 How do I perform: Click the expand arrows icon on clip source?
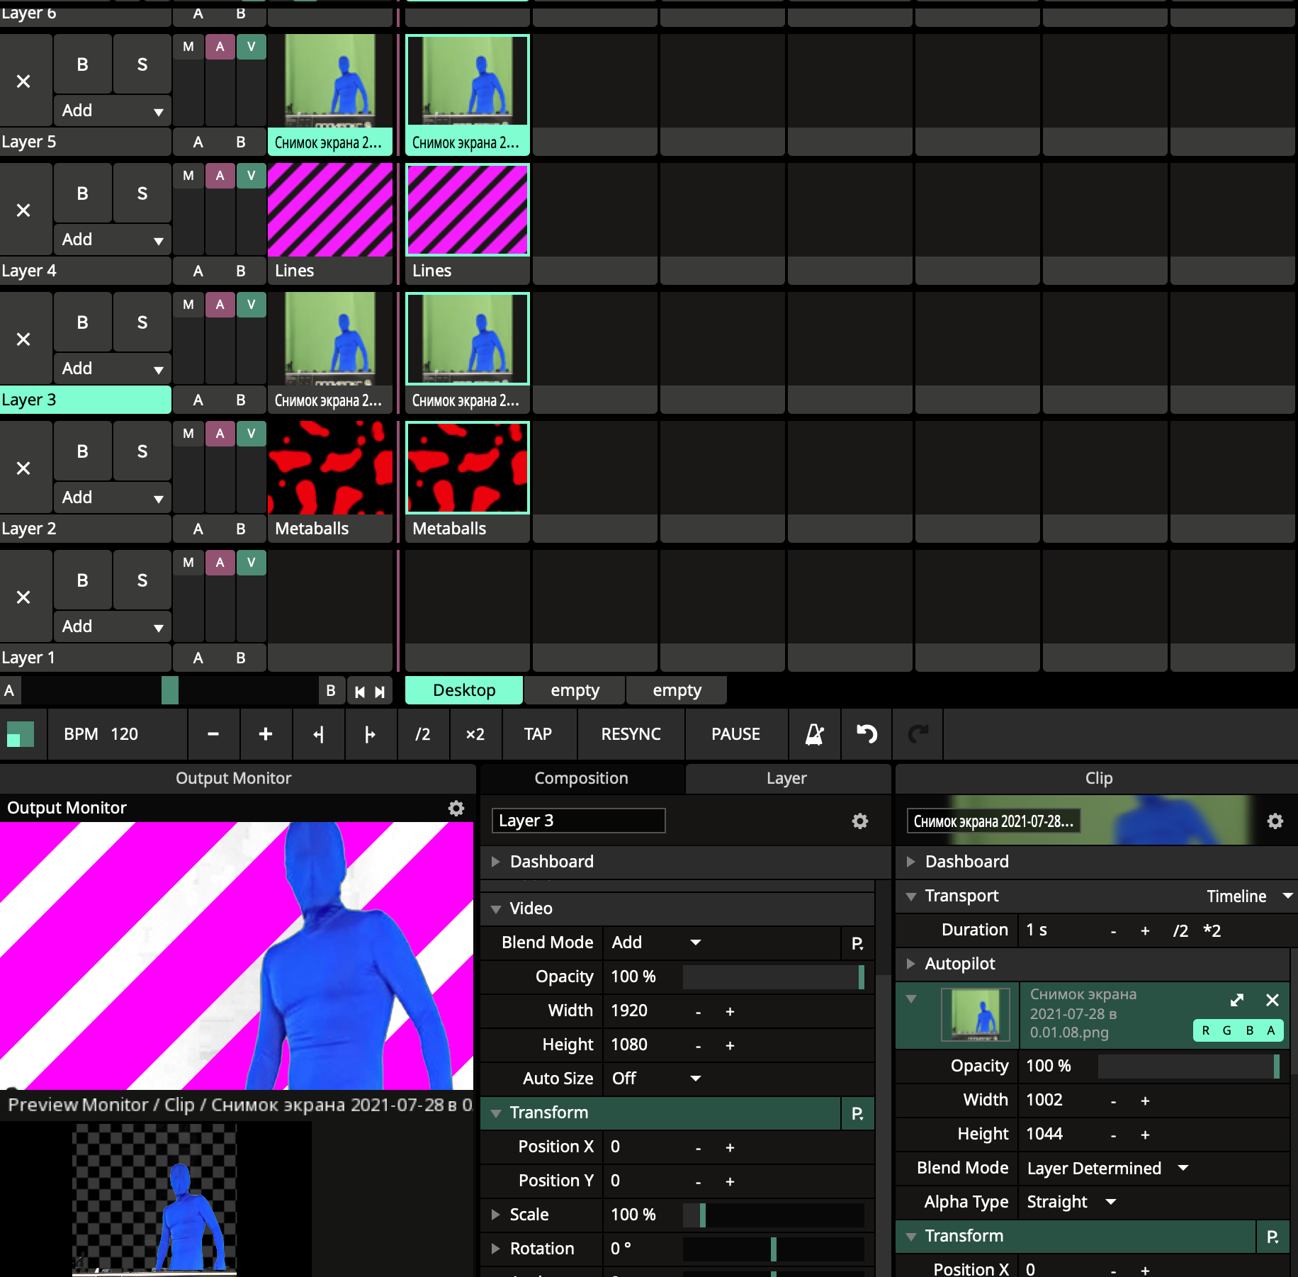pyautogui.click(x=1237, y=1000)
